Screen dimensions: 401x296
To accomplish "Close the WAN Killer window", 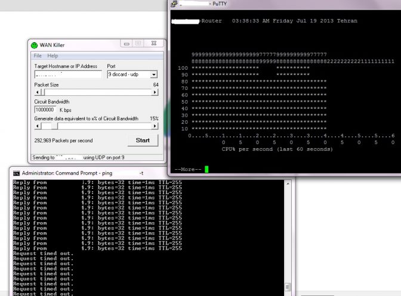I will (155, 44).
